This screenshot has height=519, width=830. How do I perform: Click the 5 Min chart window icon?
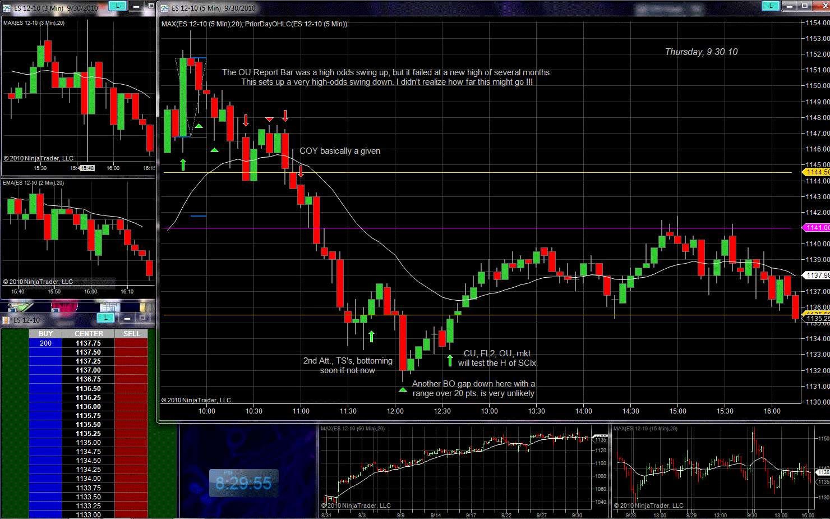(164, 8)
